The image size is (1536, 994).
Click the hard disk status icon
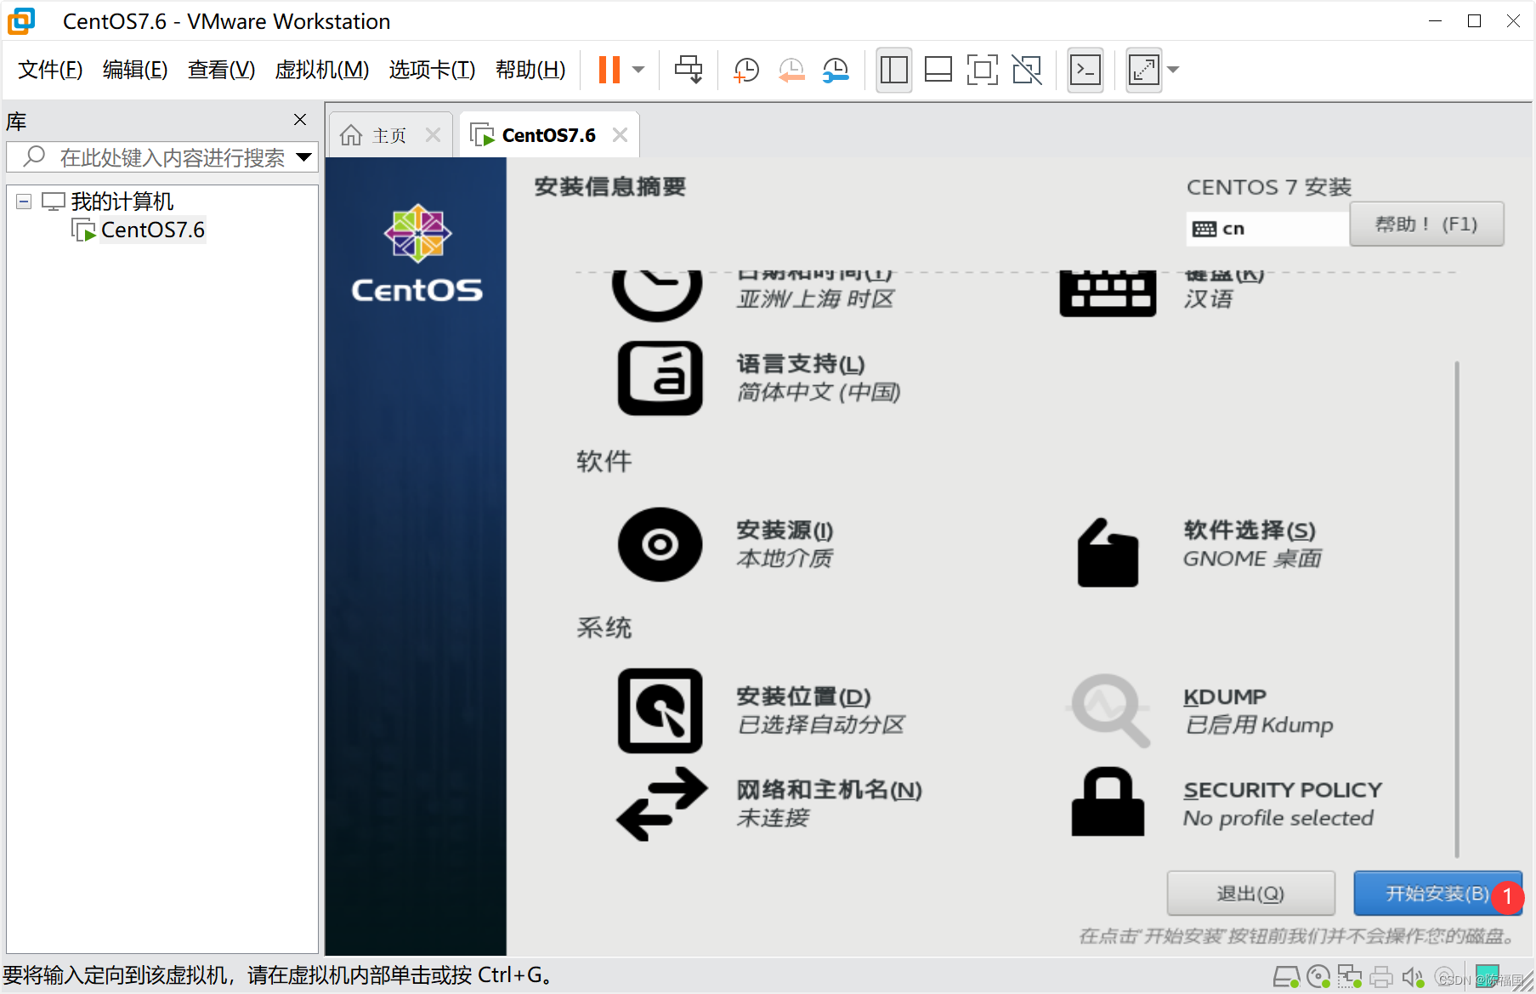1286,978
